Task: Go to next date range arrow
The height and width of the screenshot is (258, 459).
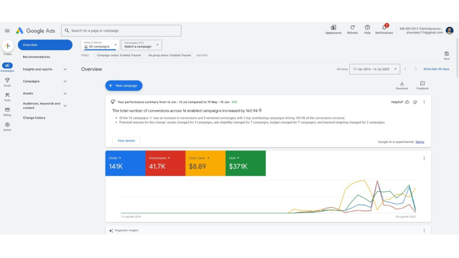Action: [416, 69]
